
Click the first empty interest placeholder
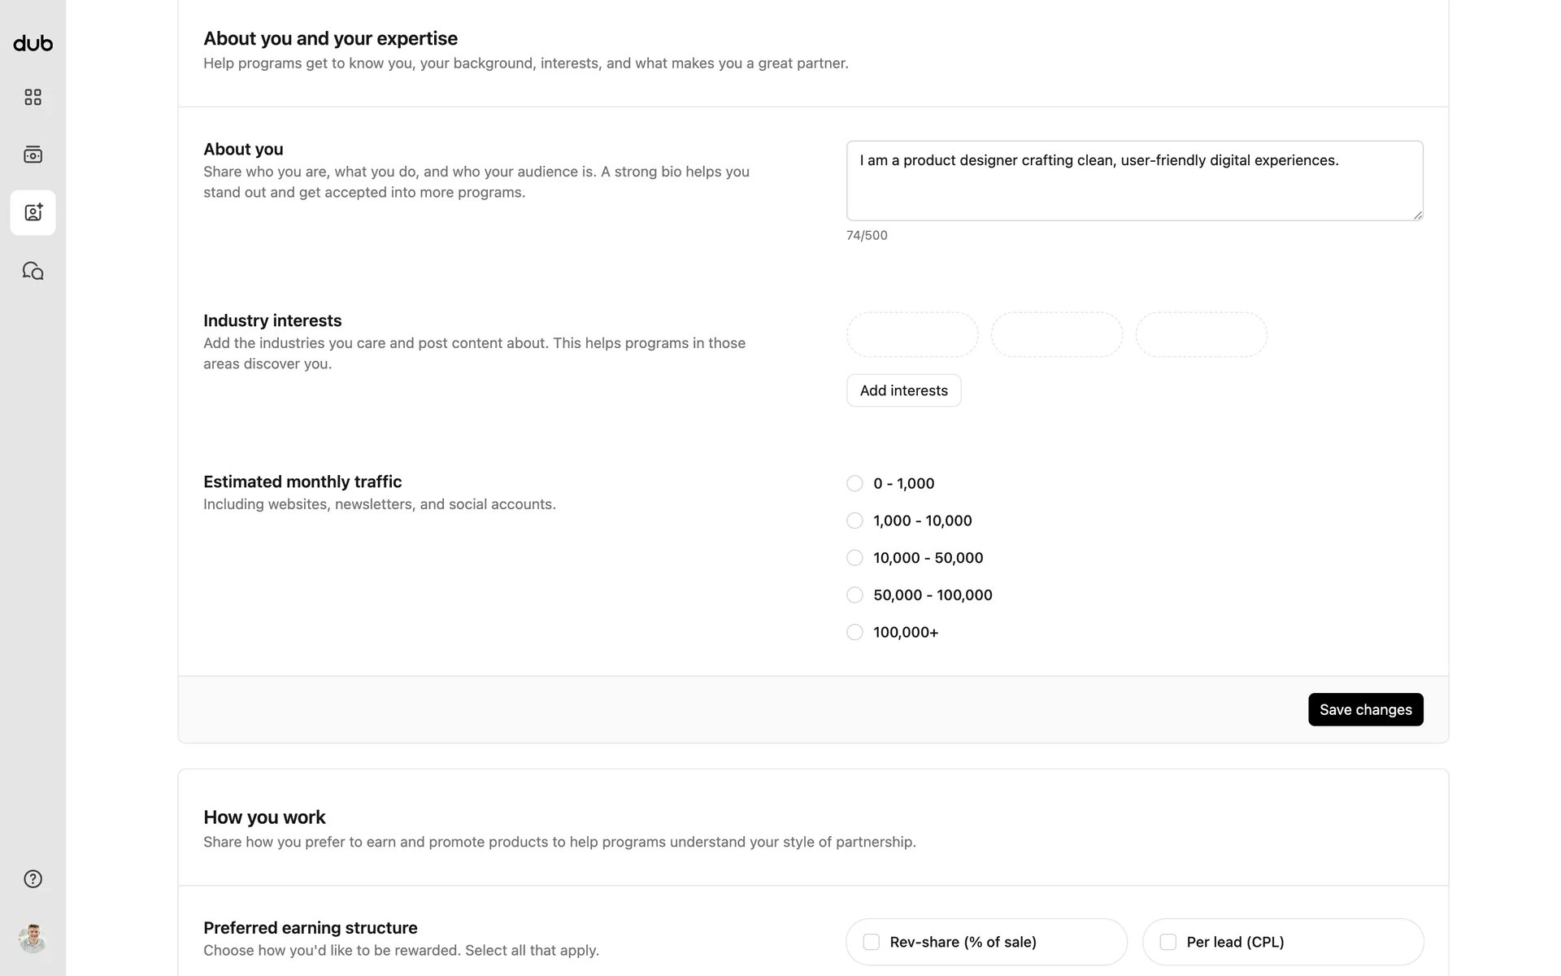(x=912, y=334)
